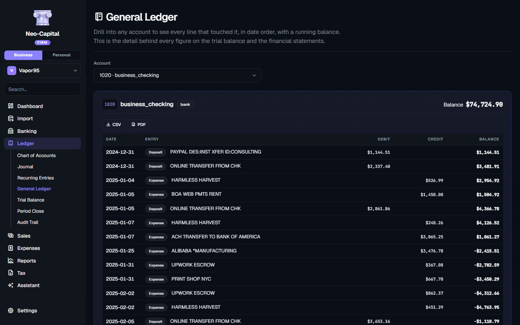The height and width of the screenshot is (325, 520).
Task: Click the Assistant sparkle icon
Action: coord(11,285)
